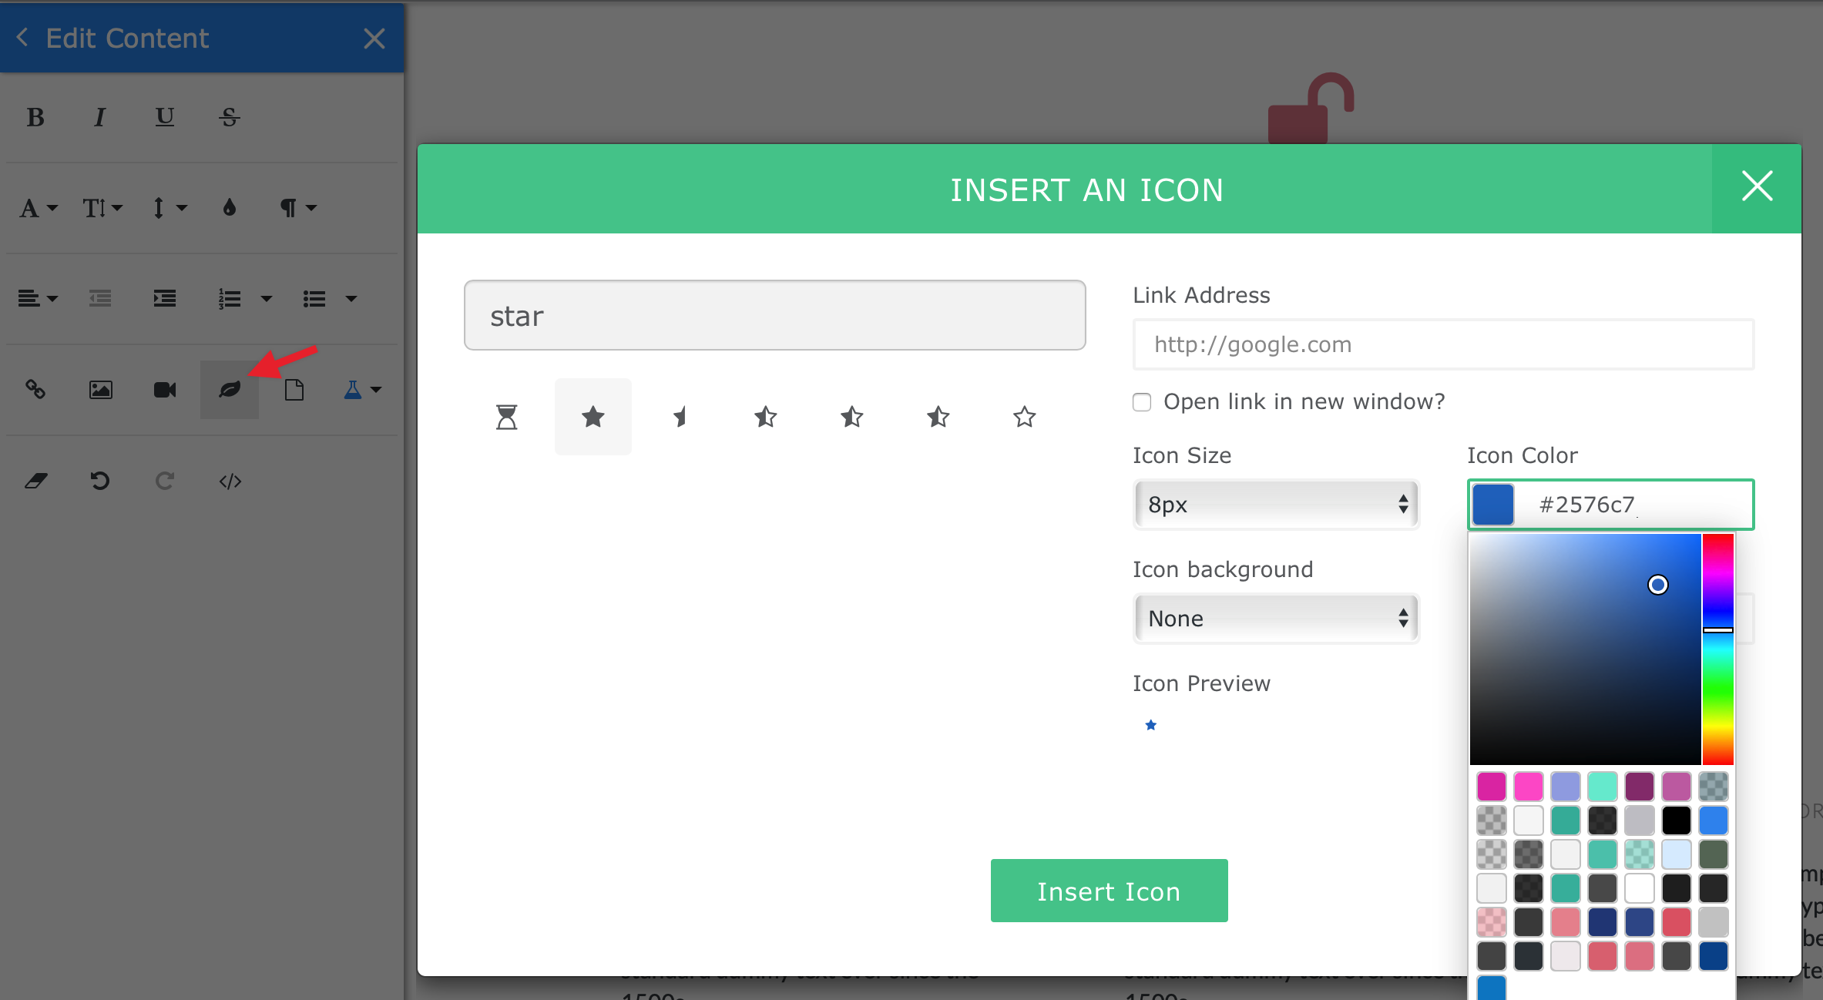
Task: Pick the lavender swatch in first row
Action: click(1566, 787)
